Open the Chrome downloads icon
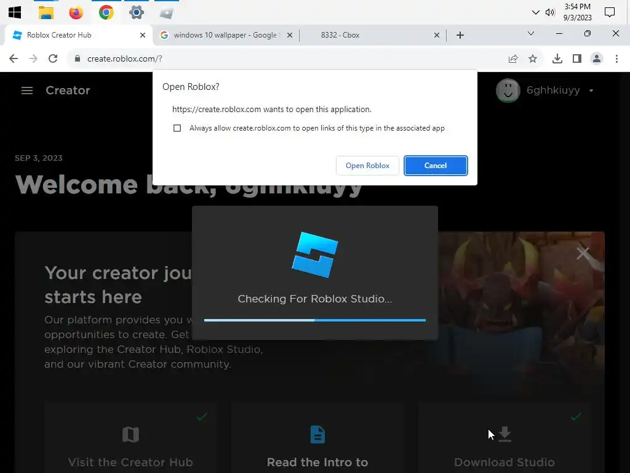The image size is (630, 473). [557, 59]
